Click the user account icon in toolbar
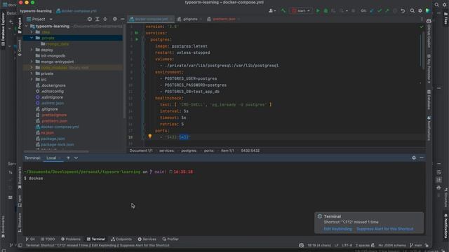This screenshot has width=449, height=252. [x=272, y=11]
